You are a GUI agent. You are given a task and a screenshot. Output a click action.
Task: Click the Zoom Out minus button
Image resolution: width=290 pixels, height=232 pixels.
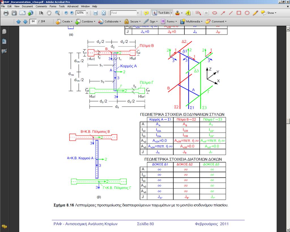coord(66,13)
